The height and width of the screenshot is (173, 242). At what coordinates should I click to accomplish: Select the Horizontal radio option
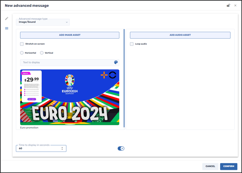[22, 53]
